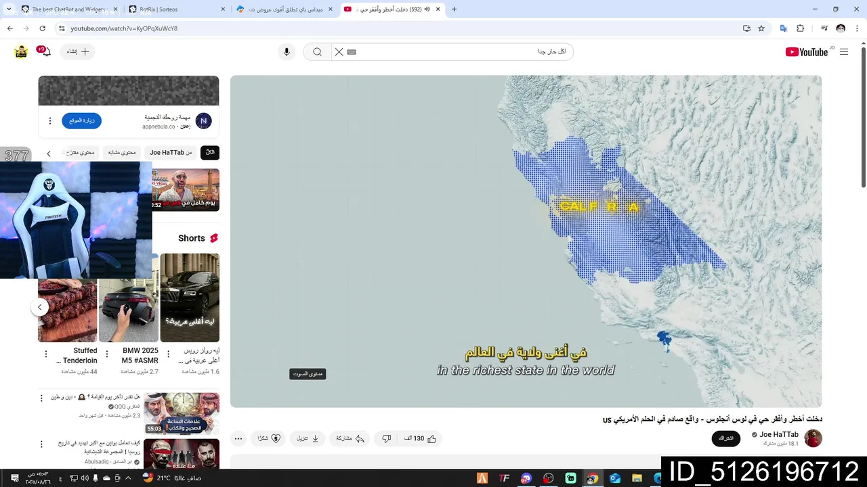Viewport: 867px width, 487px height.
Task: Select the 'من Joe HaTTab' filter chip
Action: [171, 153]
